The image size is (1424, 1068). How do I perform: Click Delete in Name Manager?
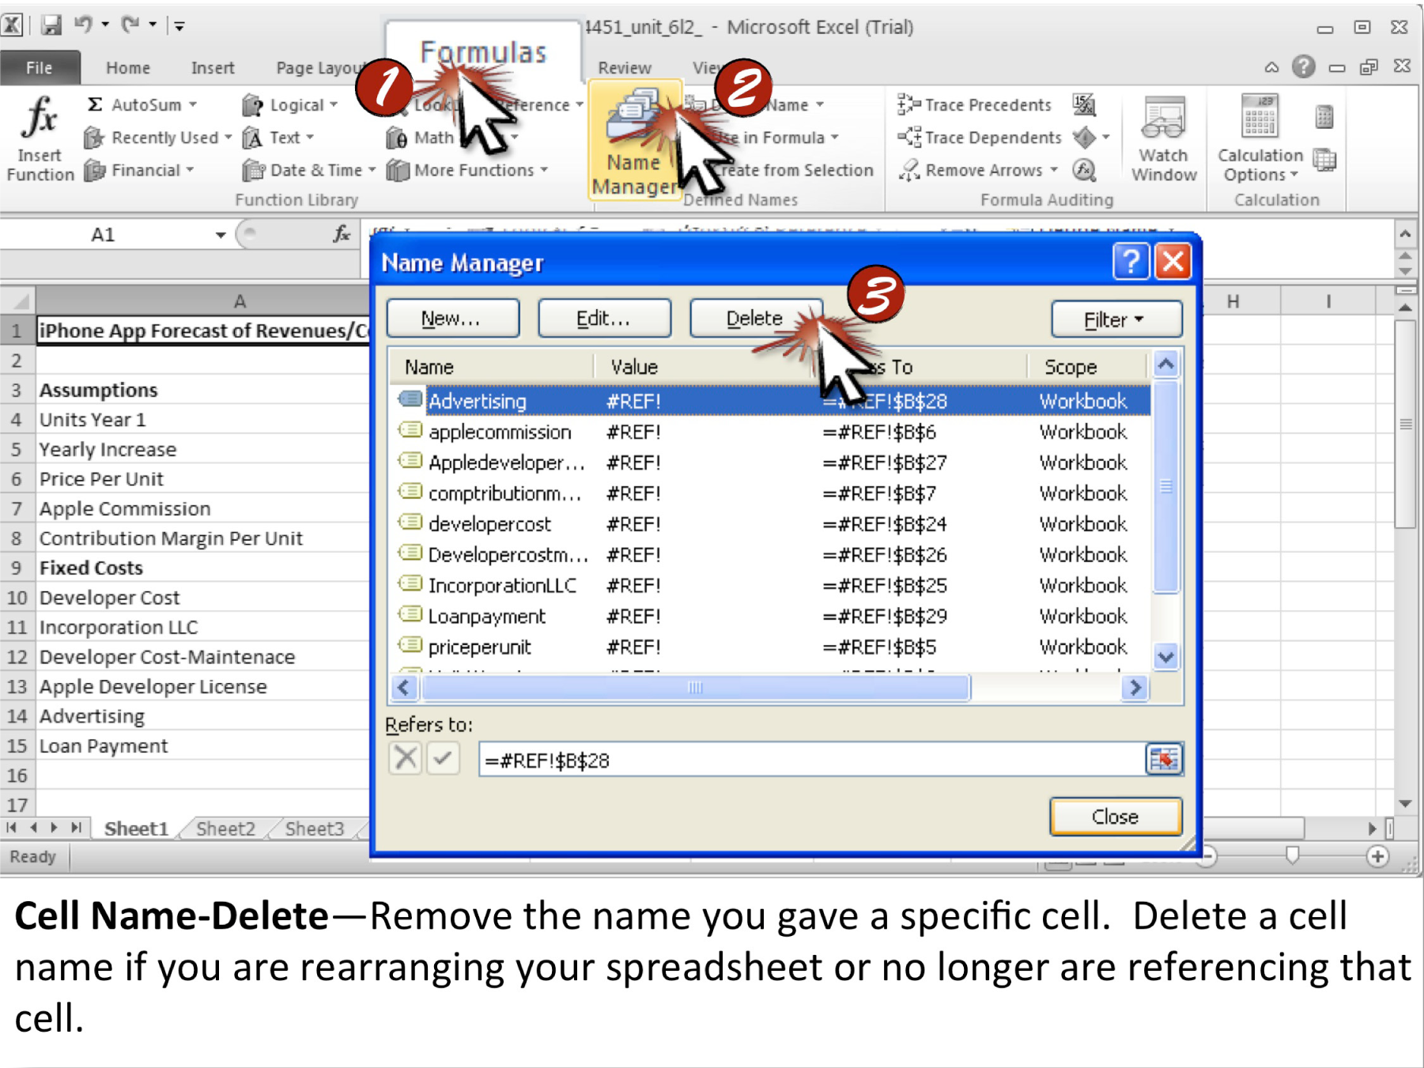[755, 319]
